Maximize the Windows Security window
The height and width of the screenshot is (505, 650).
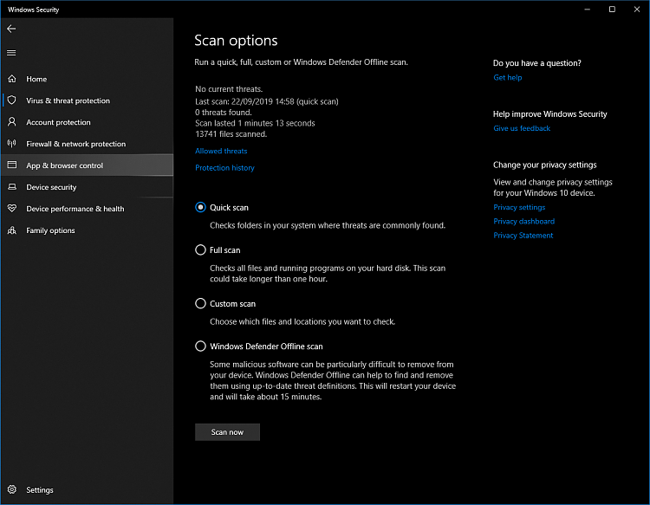click(x=612, y=10)
